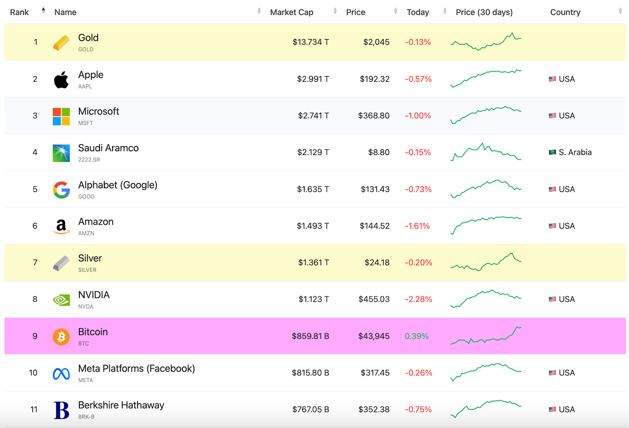Click the BRK-B ticker symbol

click(x=86, y=417)
